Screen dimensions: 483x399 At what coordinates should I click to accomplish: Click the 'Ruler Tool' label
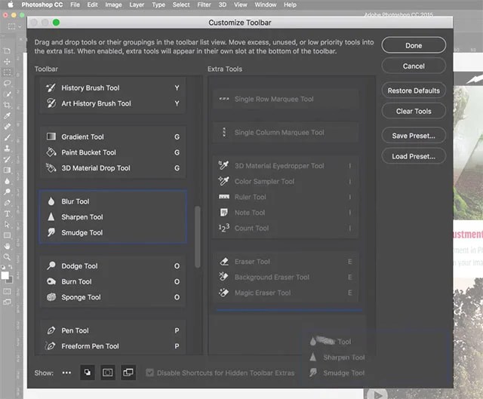click(250, 197)
